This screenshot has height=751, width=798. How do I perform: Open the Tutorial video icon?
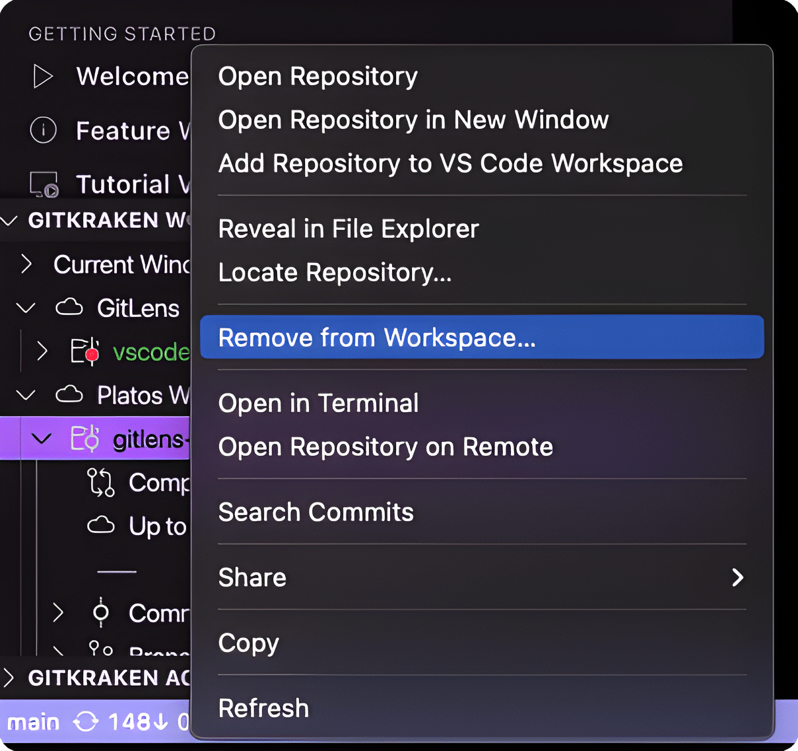pos(43,184)
